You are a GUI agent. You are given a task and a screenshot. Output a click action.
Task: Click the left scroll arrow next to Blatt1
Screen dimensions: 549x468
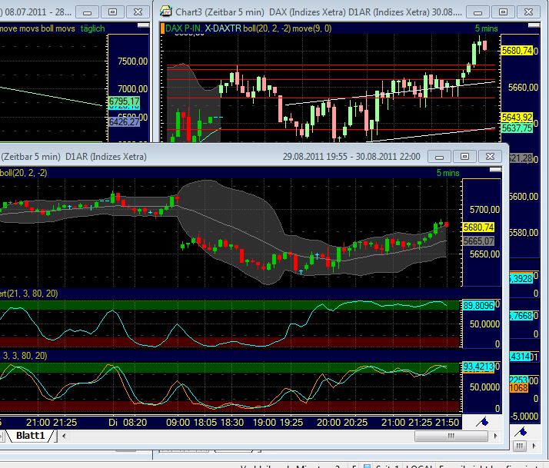tap(64, 436)
